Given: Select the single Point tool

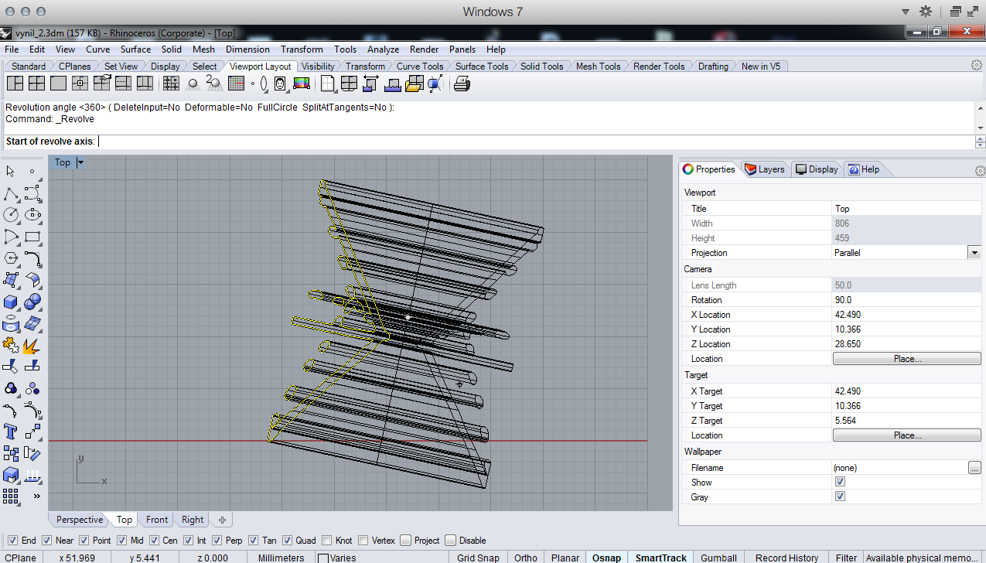Looking at the screenshot, I should click(32, 172).
